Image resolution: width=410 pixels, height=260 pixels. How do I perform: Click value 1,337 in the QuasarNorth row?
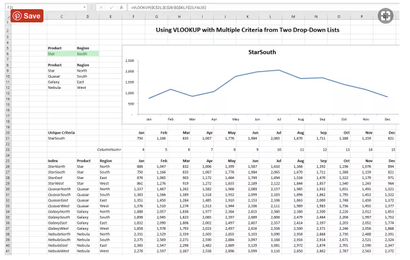click(138, 189)
